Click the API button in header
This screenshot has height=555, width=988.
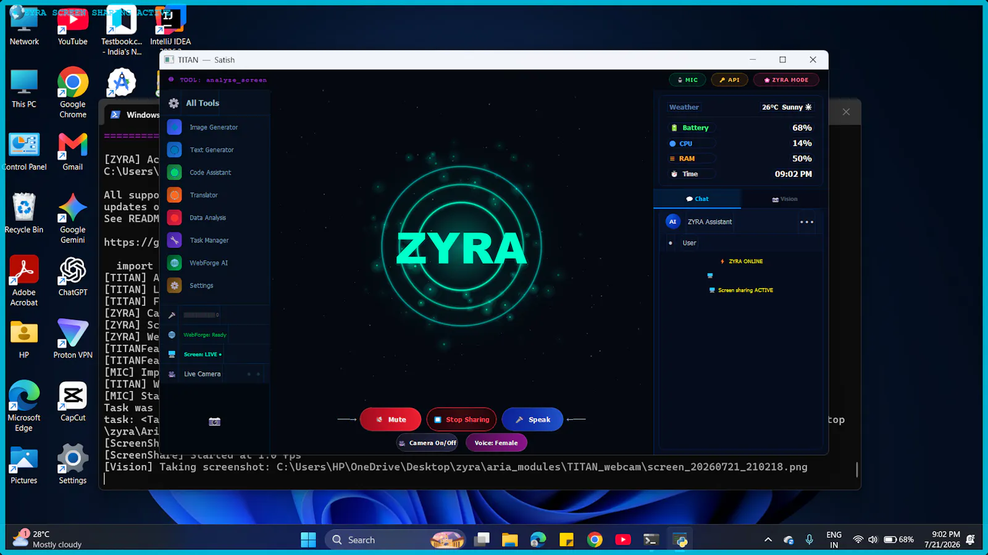(x=729, y=80)
